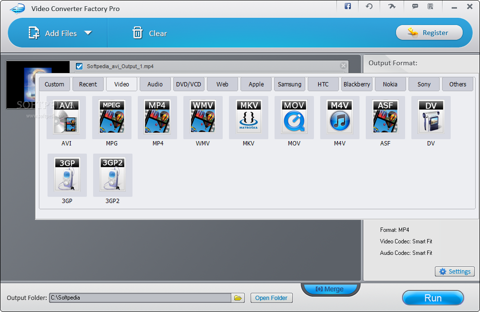Click the Run button
Image resolution: width=480 pixels, height=312 pixels.
(433, 298)
